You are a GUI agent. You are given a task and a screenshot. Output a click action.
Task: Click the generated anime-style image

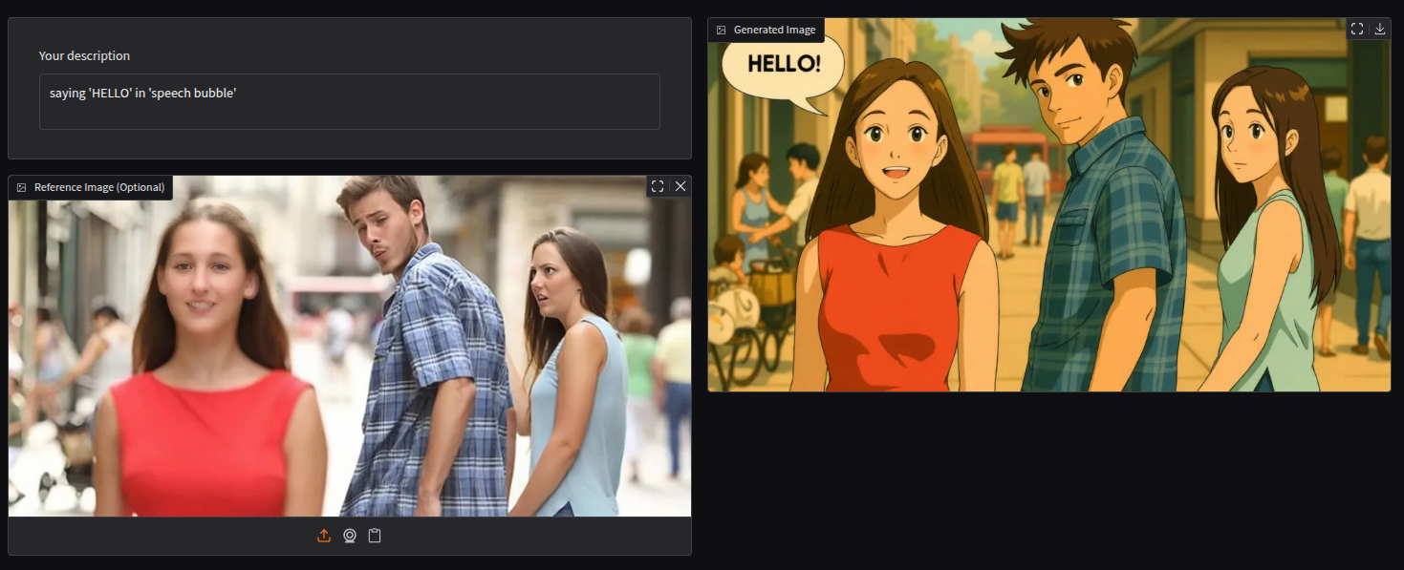point(1049,204)
